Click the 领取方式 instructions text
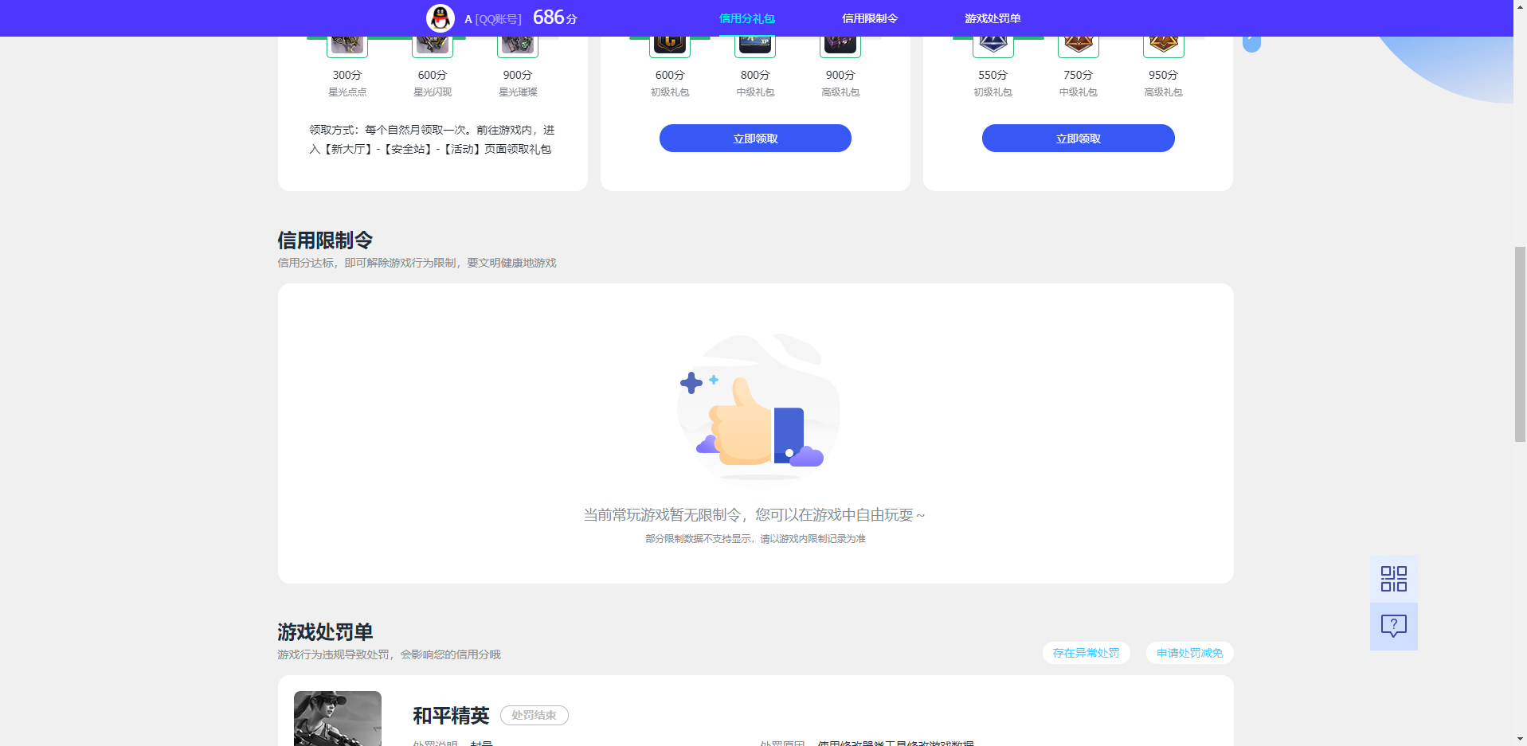 pos(432,139)
